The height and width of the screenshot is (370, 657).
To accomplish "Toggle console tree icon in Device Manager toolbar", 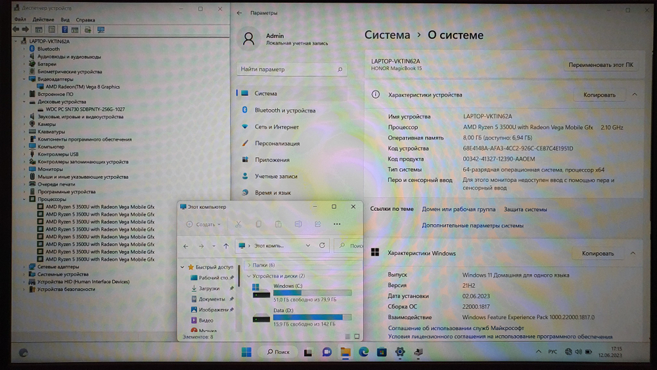I will tap(39, 30).
